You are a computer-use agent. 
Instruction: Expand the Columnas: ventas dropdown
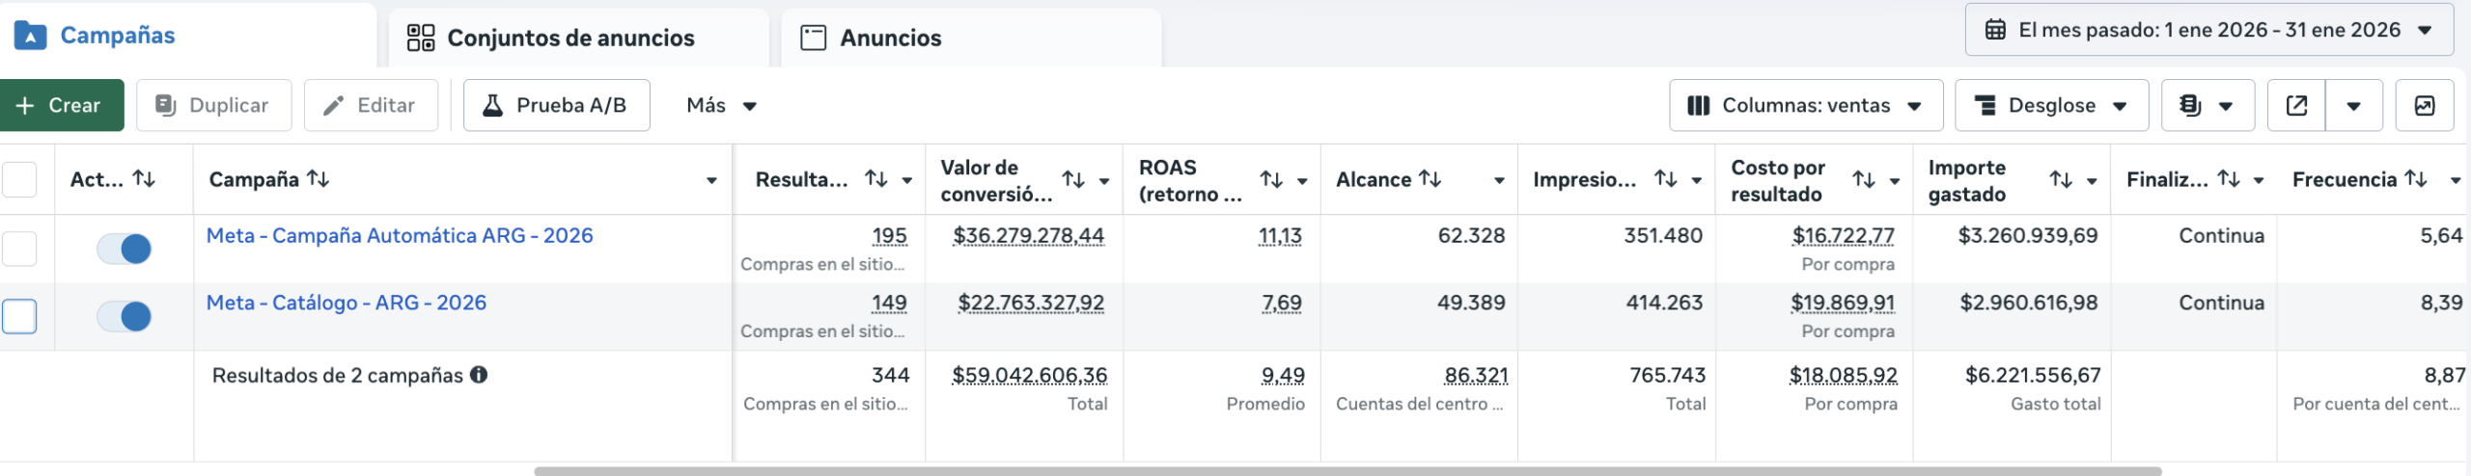coord(1805,105)
